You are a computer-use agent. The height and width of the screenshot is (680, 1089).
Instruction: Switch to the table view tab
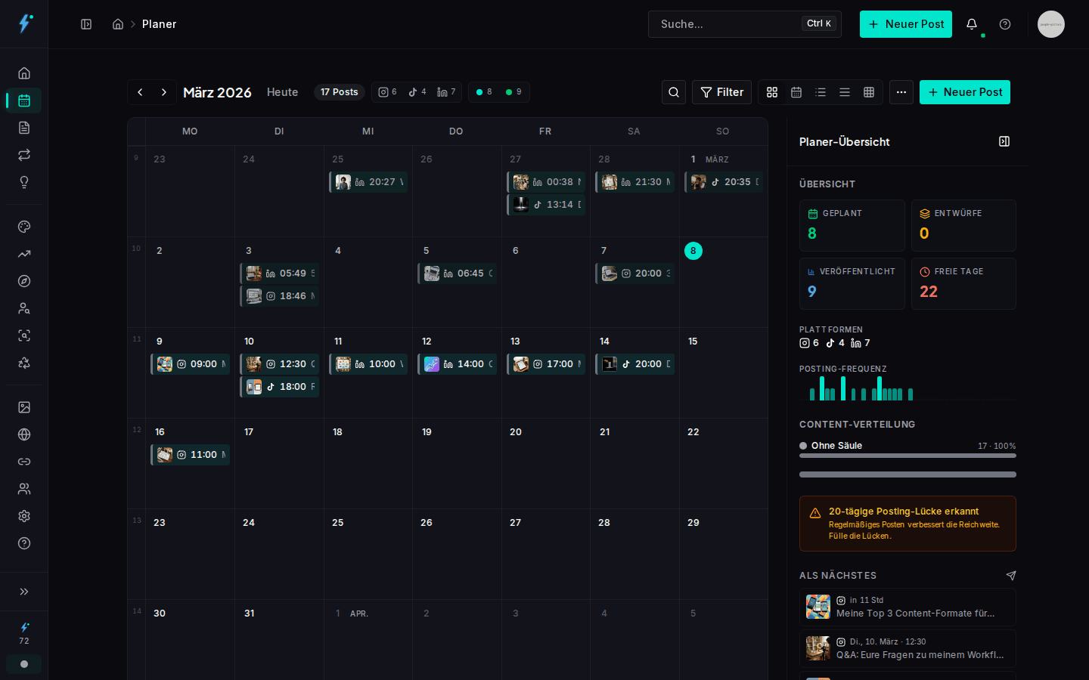[869, 92]
